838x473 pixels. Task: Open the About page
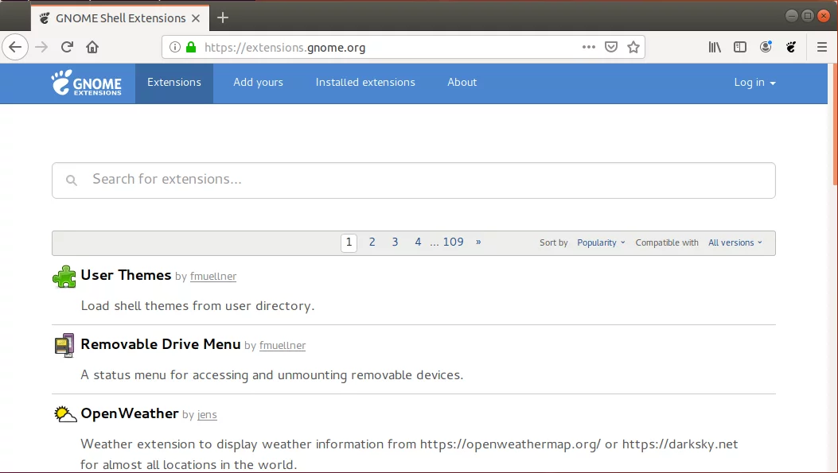pos(462,82)
